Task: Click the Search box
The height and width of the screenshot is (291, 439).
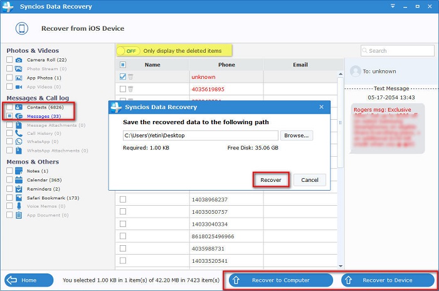Action: 397,51
